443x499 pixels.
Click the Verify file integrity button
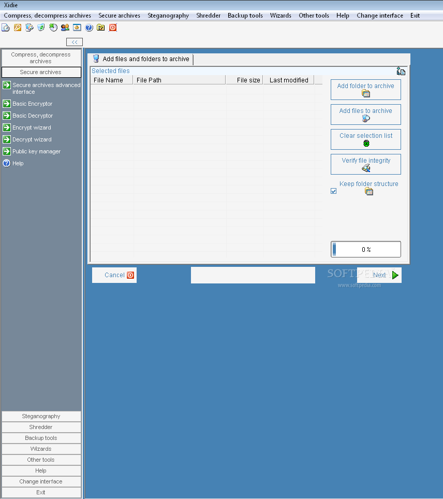(x=366, y=164)
